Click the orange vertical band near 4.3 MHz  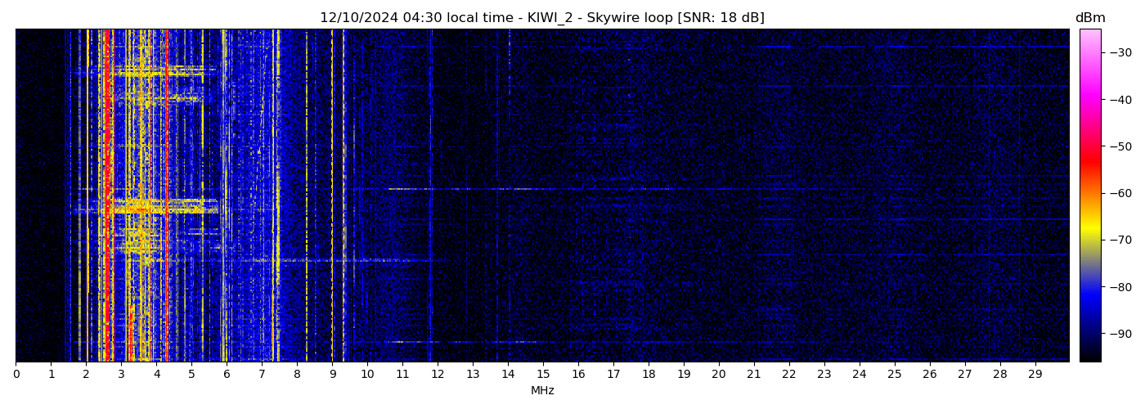pyautogui.click(x=167, y=164)
